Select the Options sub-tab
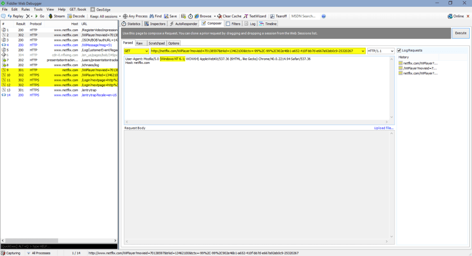Screen dimensions: 472x256 [x=174, y=43]
